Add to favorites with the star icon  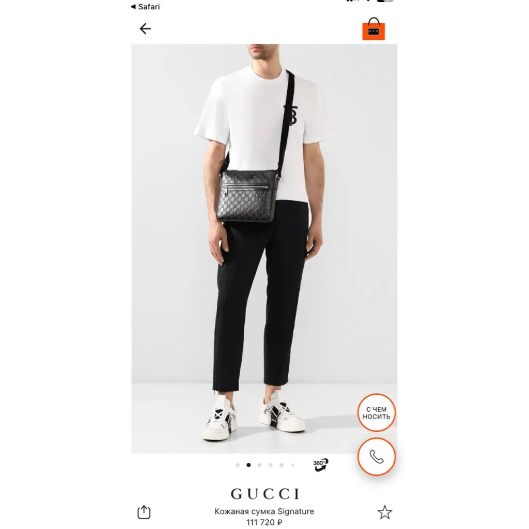pos(384,512)
